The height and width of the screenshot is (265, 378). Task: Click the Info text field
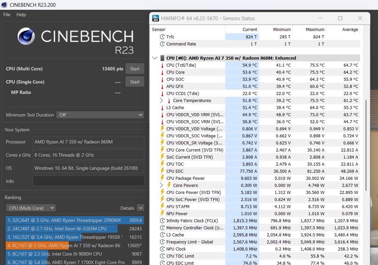(x=89, y=181)
